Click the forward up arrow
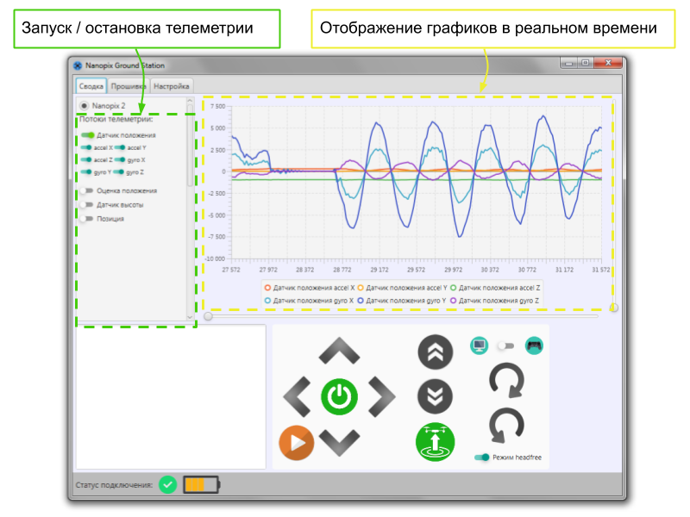 tap(339, 351)
